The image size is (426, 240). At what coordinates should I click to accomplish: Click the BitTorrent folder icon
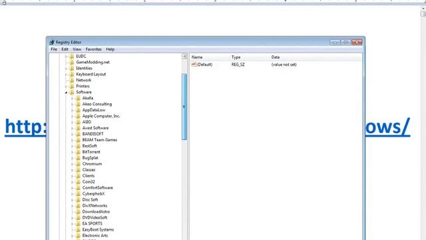click(78, 152)
